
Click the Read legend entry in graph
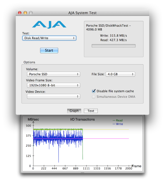118,120
